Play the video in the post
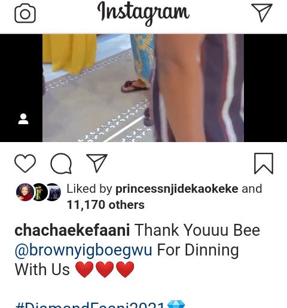Screen dimensions: 287x308 143,88
